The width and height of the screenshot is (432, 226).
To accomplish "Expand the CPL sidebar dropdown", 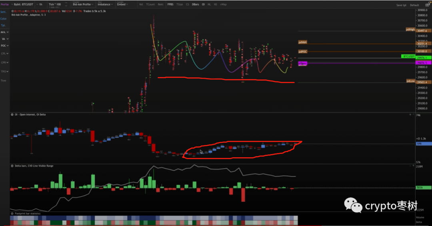I will 5,54.
